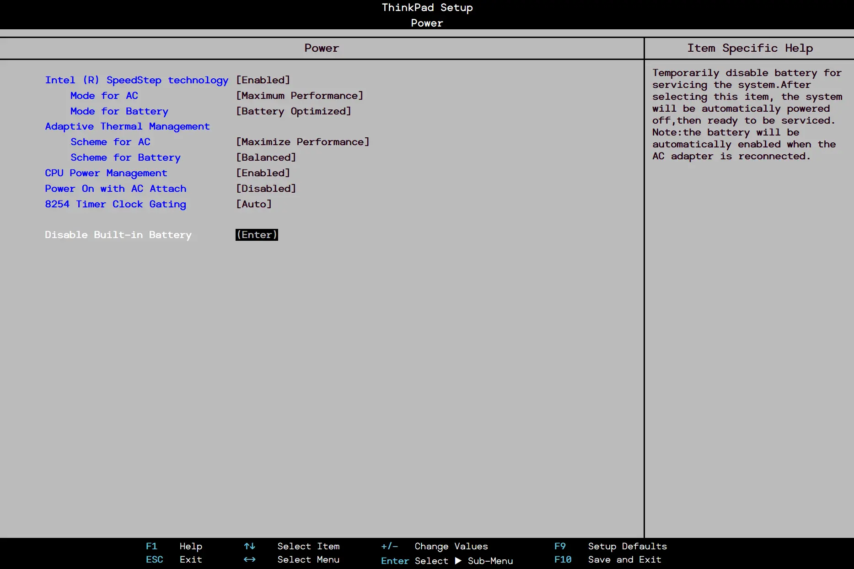Click the +/- Change Values hint
This screenshot has height=569, width=854.
coord(435,547)
